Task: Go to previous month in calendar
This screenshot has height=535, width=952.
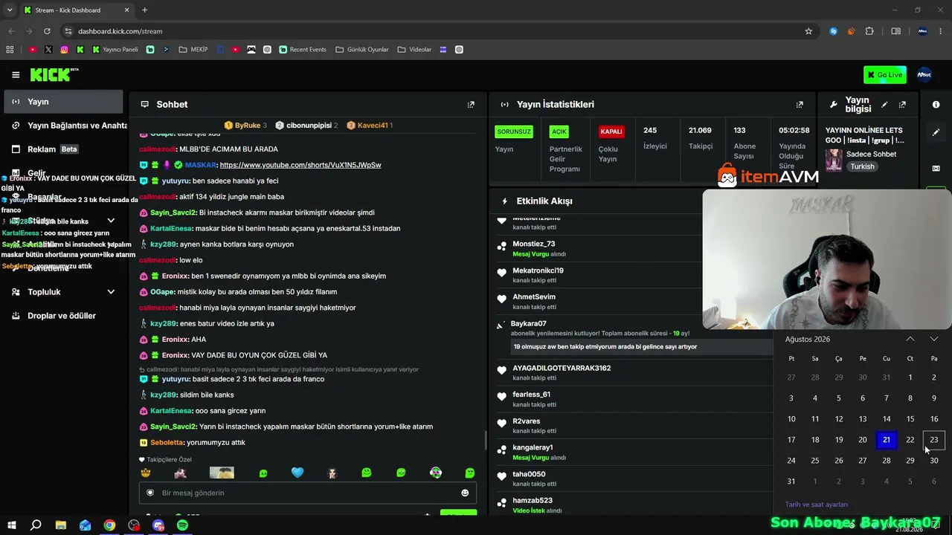Action: 910,339
